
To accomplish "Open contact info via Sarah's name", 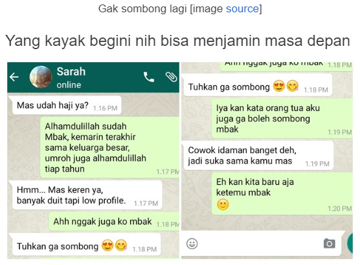I will coord(71,72).
